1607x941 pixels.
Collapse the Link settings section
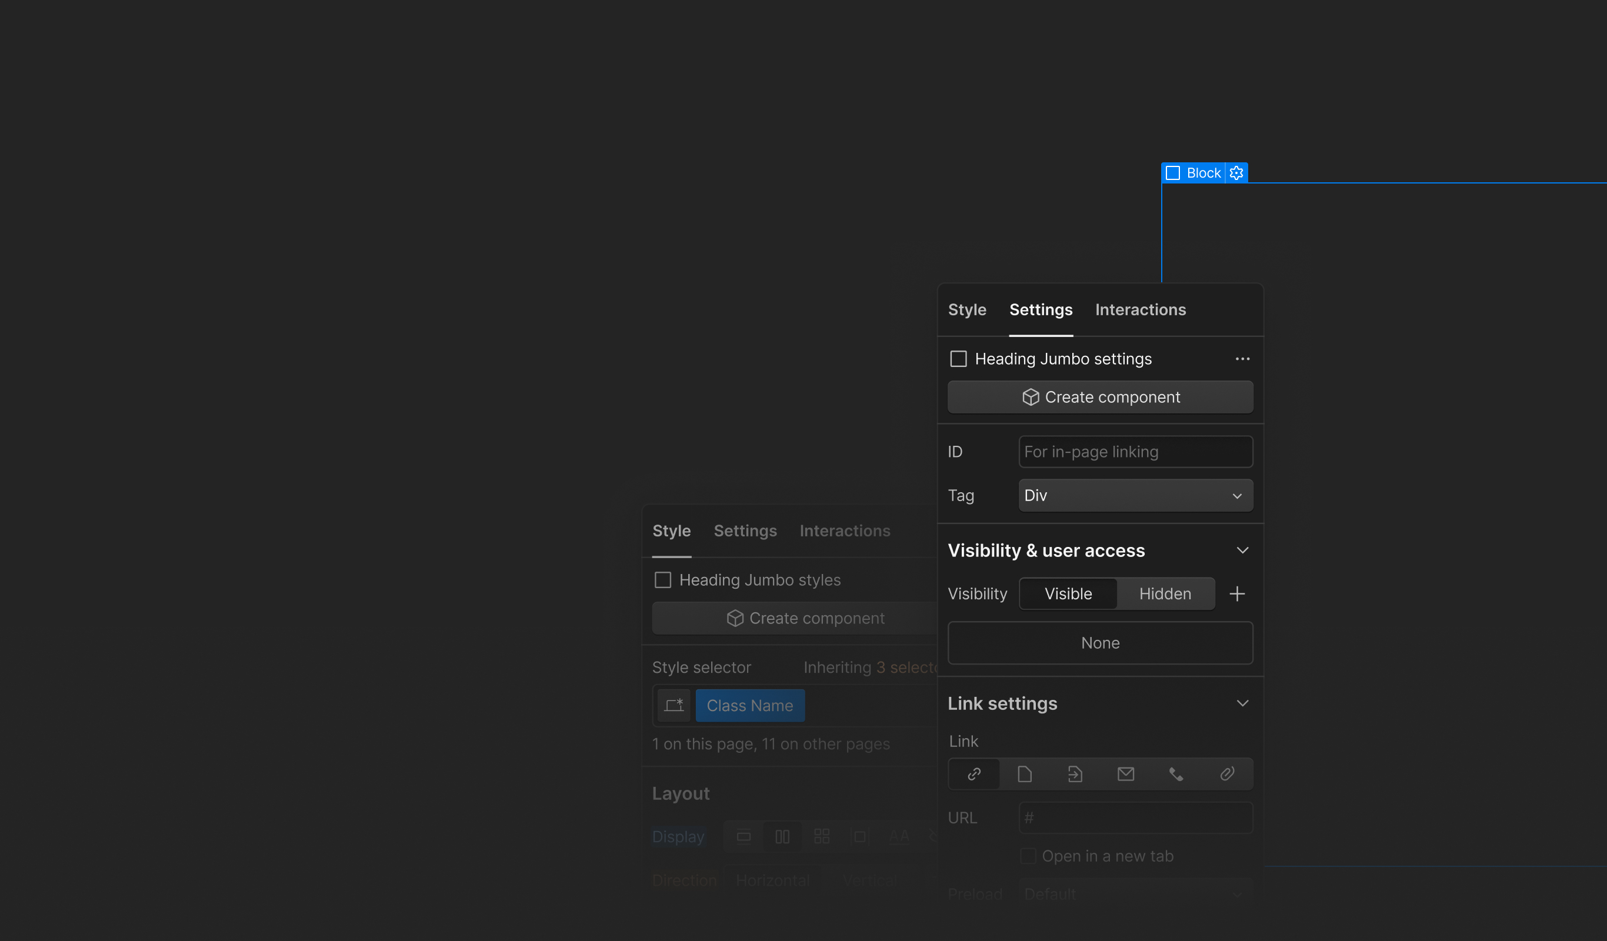pos(1242,703)
